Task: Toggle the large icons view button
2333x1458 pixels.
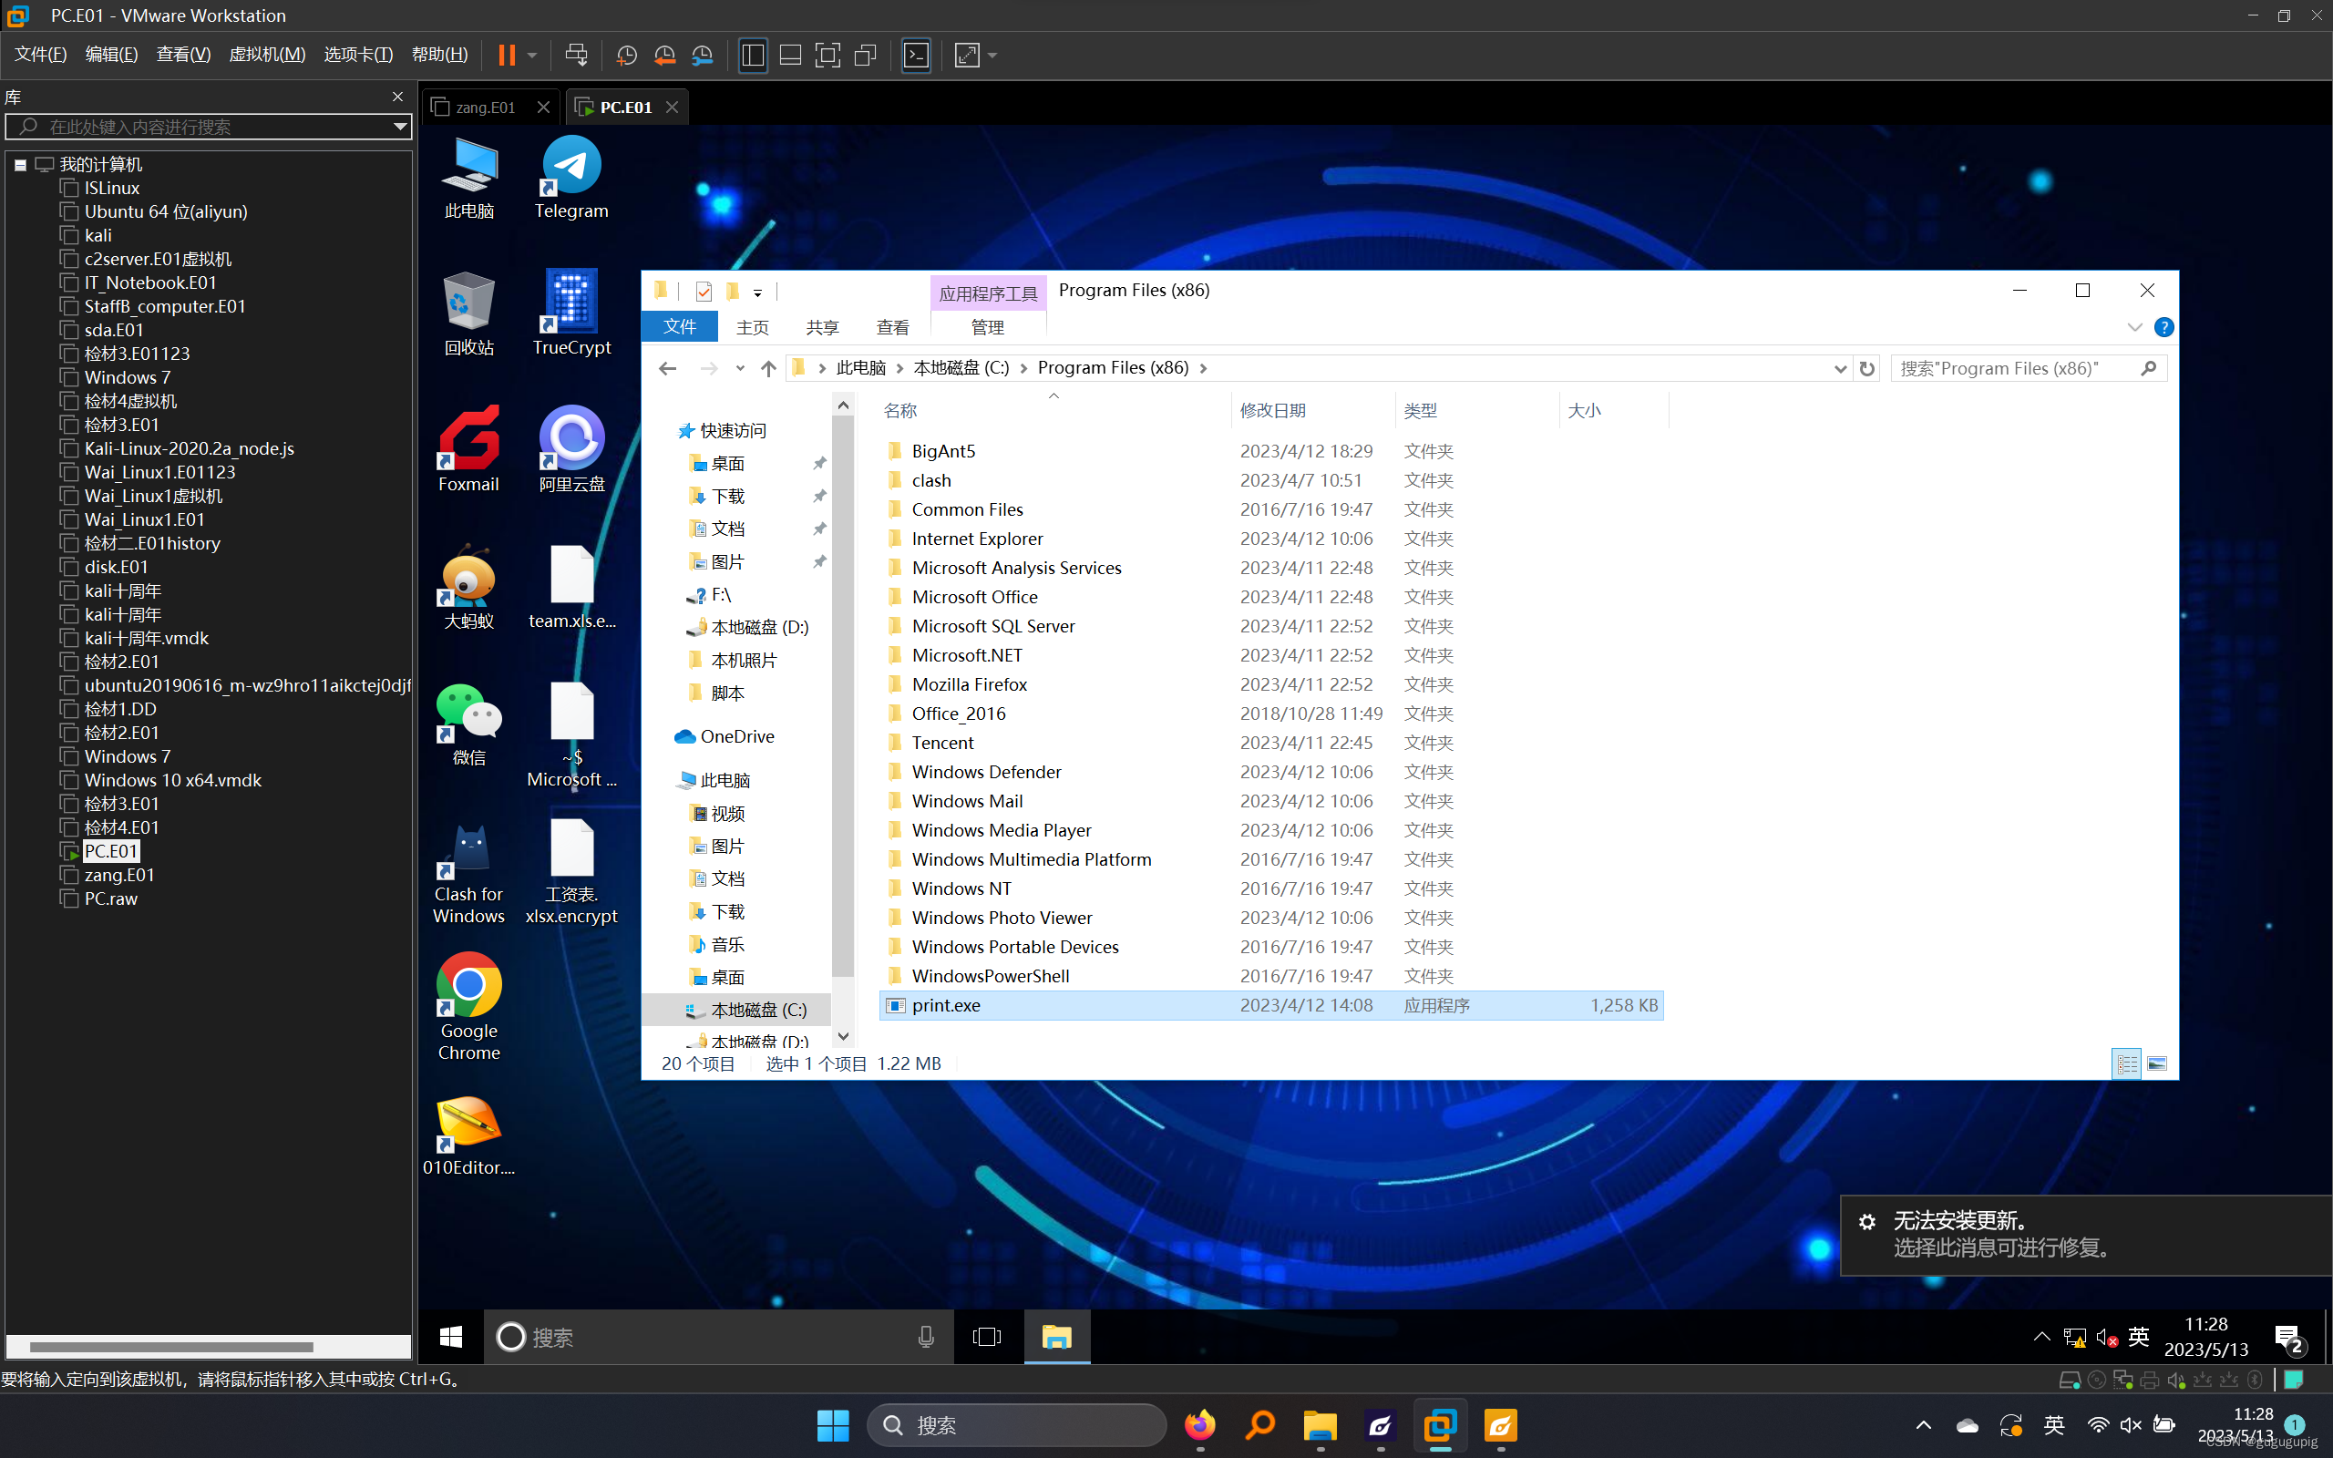Action: pos(2156,1063)
